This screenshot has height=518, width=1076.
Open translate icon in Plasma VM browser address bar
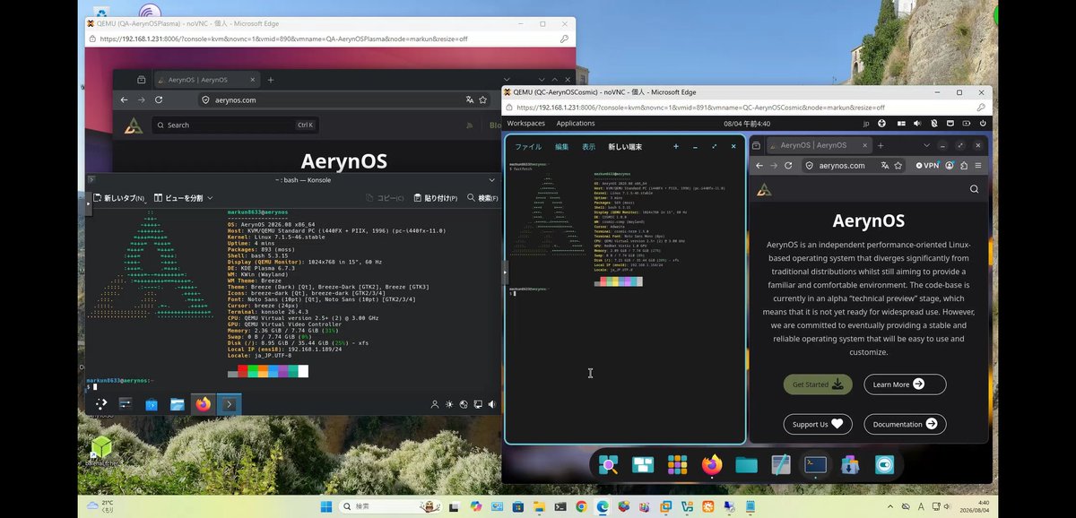point(470,100)
